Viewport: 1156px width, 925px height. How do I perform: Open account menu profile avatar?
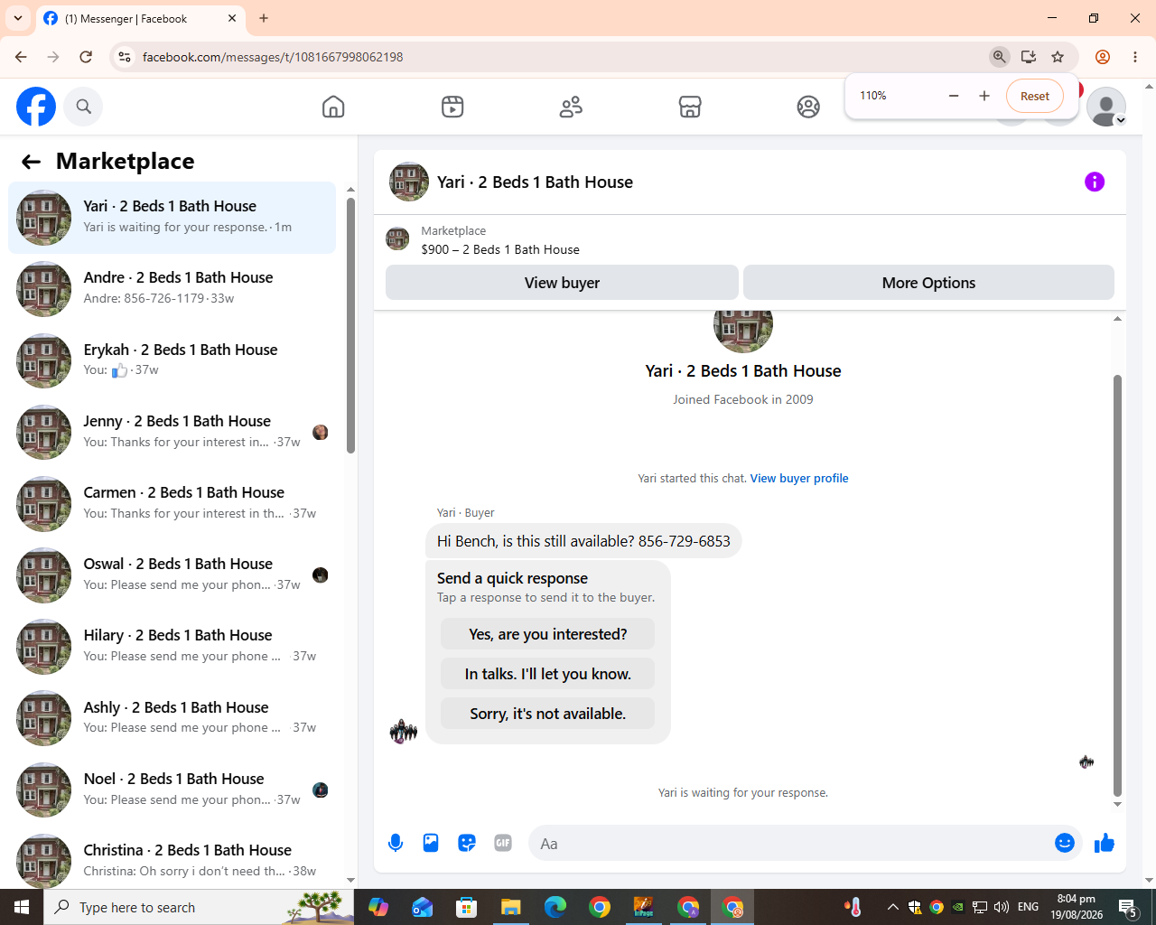click(1106, 107)
